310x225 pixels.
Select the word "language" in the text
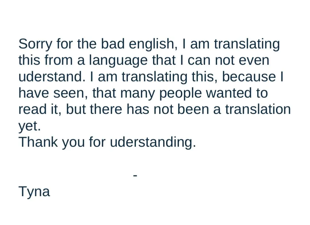click(x=118, y=61)
